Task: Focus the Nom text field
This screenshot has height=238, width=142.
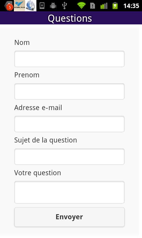Action: (70, 59)
